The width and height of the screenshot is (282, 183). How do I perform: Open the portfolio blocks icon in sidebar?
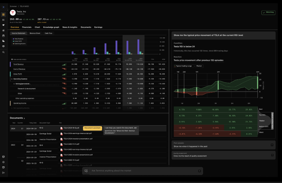[3, 41]
